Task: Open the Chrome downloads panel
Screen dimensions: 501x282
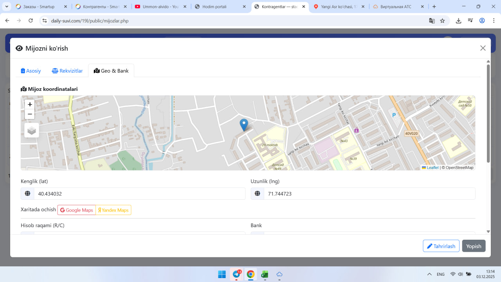Action: 458,21
